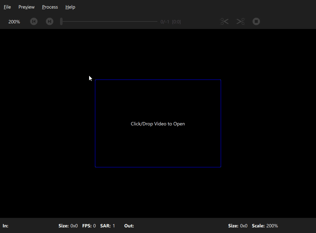Open the Preview menu
The image size is (316, 233).
[27, 7]
